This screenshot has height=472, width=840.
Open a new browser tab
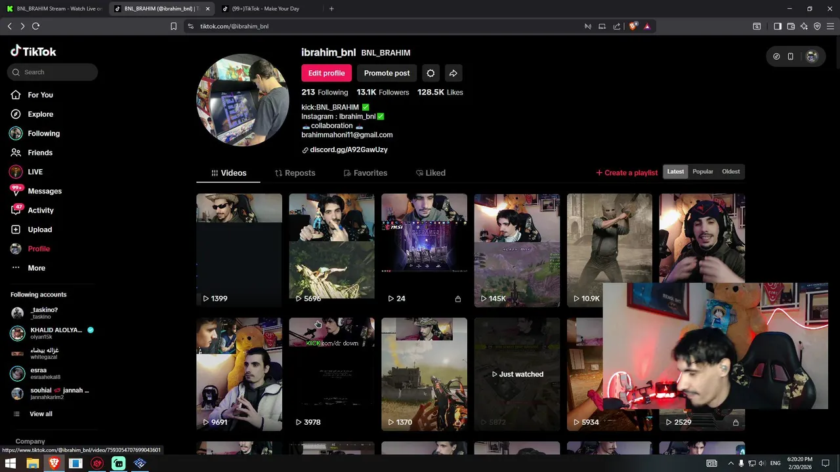pyautogui.click(x=331, y=9)
